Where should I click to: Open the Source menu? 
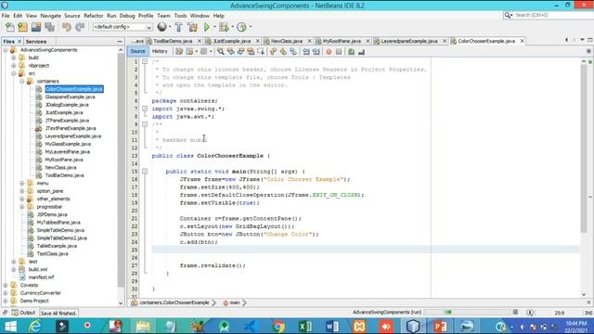tap(72, 16)
